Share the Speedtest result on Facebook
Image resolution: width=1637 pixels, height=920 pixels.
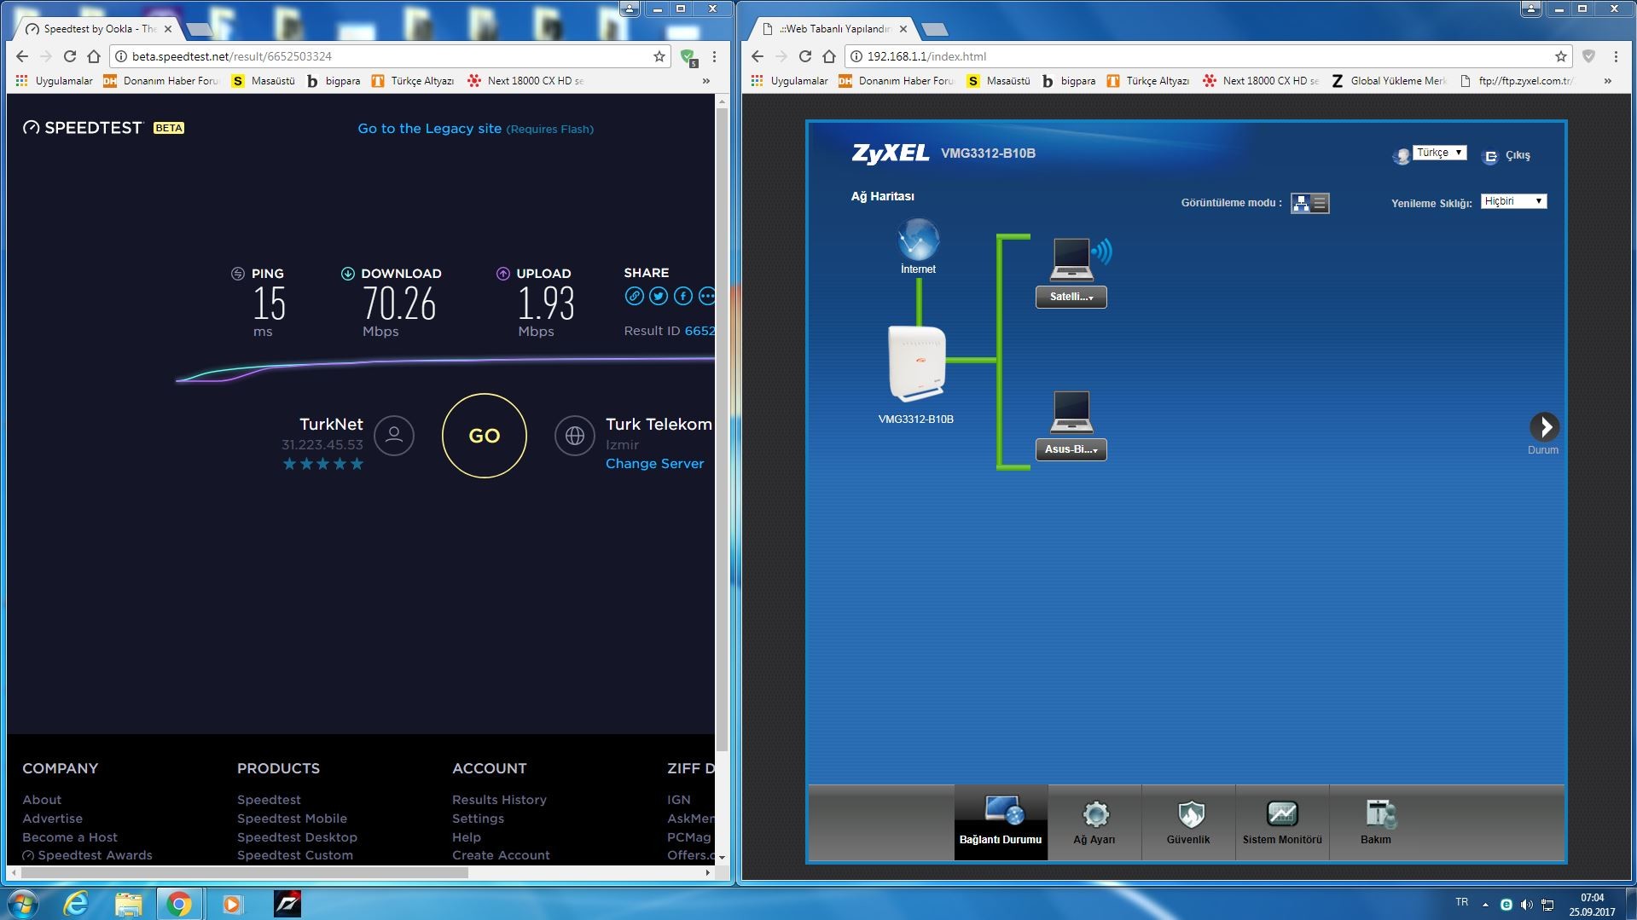coord(683,296)
